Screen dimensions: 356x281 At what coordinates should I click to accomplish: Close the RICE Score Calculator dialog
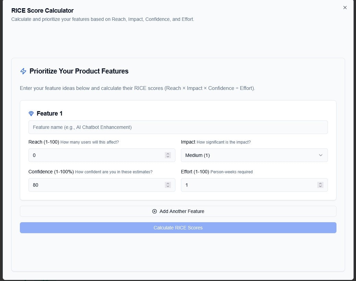click(345, 8)
